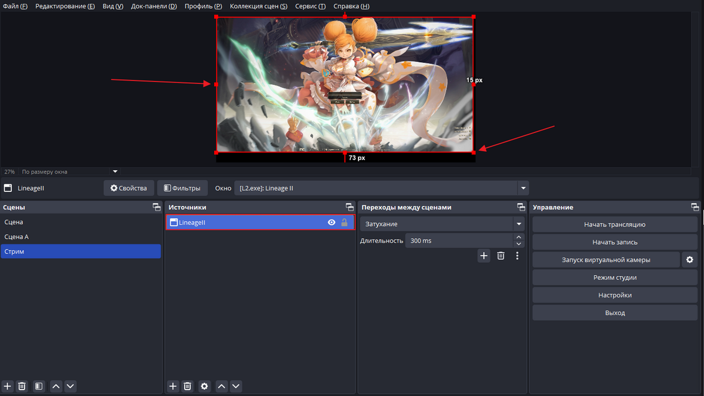The width and height of the screenshot is (704, 396).
Task: Open virtual camera settings gear
Action: (690, 260)
